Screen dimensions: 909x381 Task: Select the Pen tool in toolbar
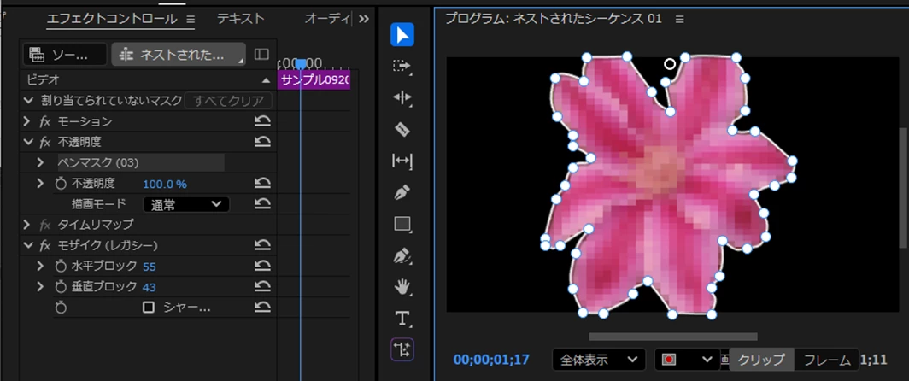[x=402, y=193]
